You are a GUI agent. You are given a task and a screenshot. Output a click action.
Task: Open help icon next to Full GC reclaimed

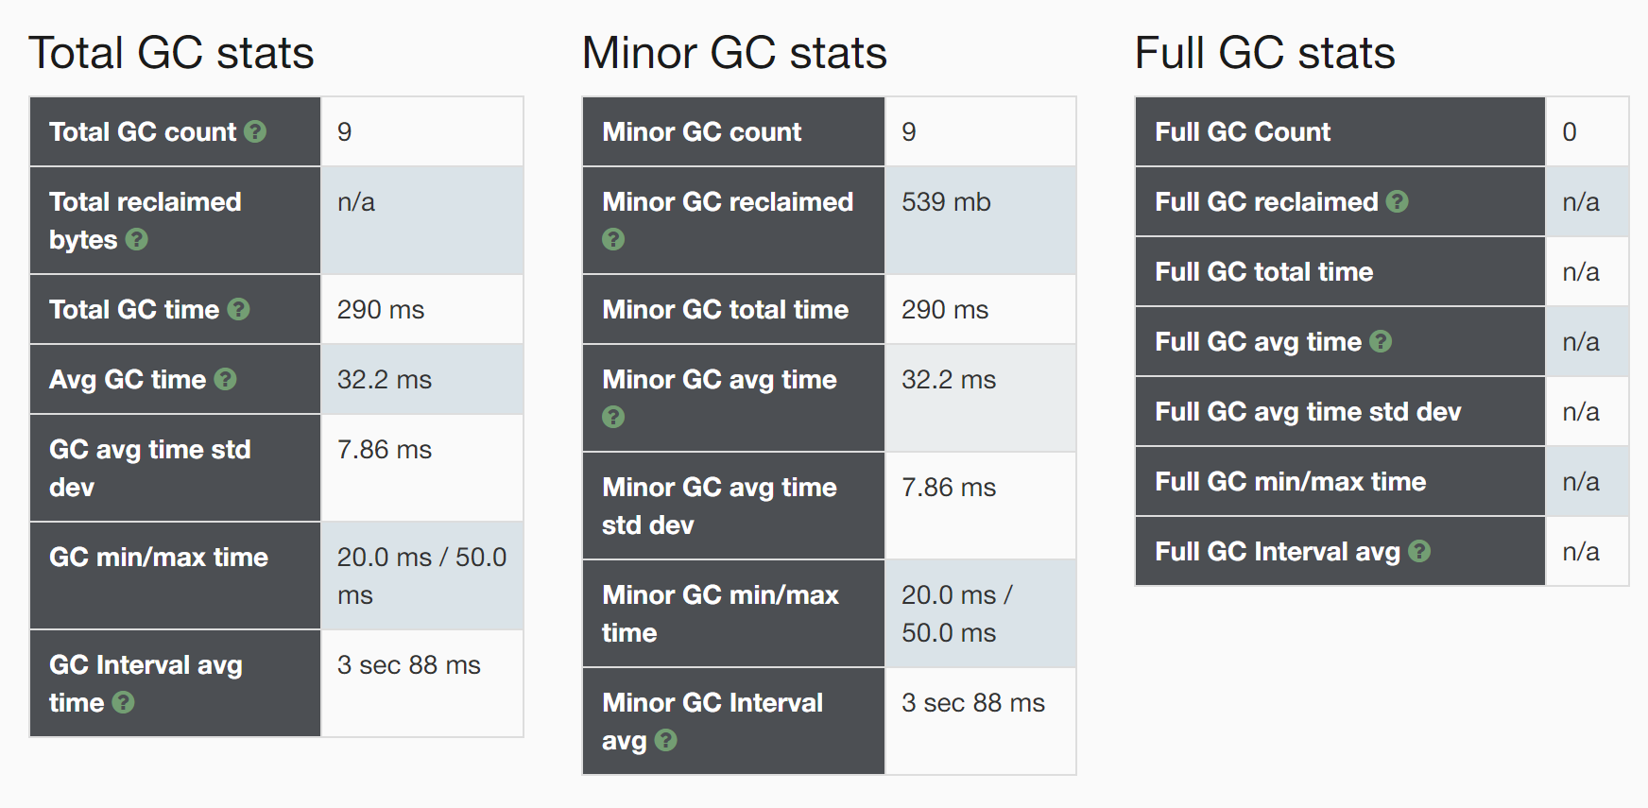[x=1397, y=201]
